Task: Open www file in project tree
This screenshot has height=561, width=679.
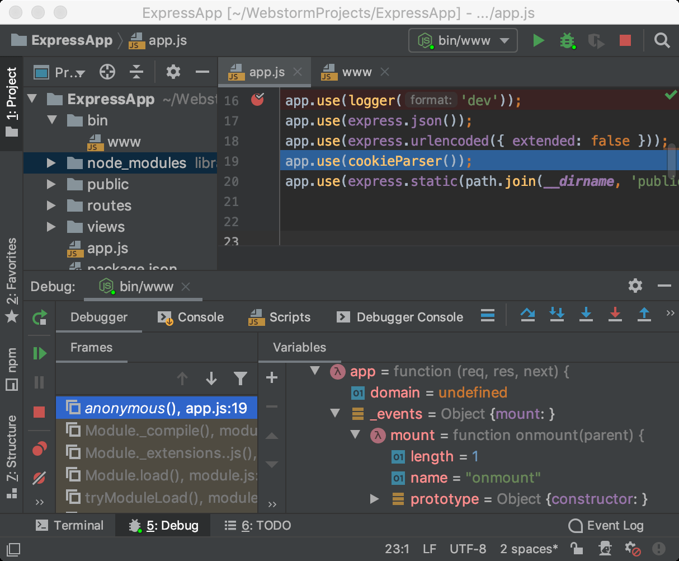Action: pyautogui.click(x=114, y=142)
